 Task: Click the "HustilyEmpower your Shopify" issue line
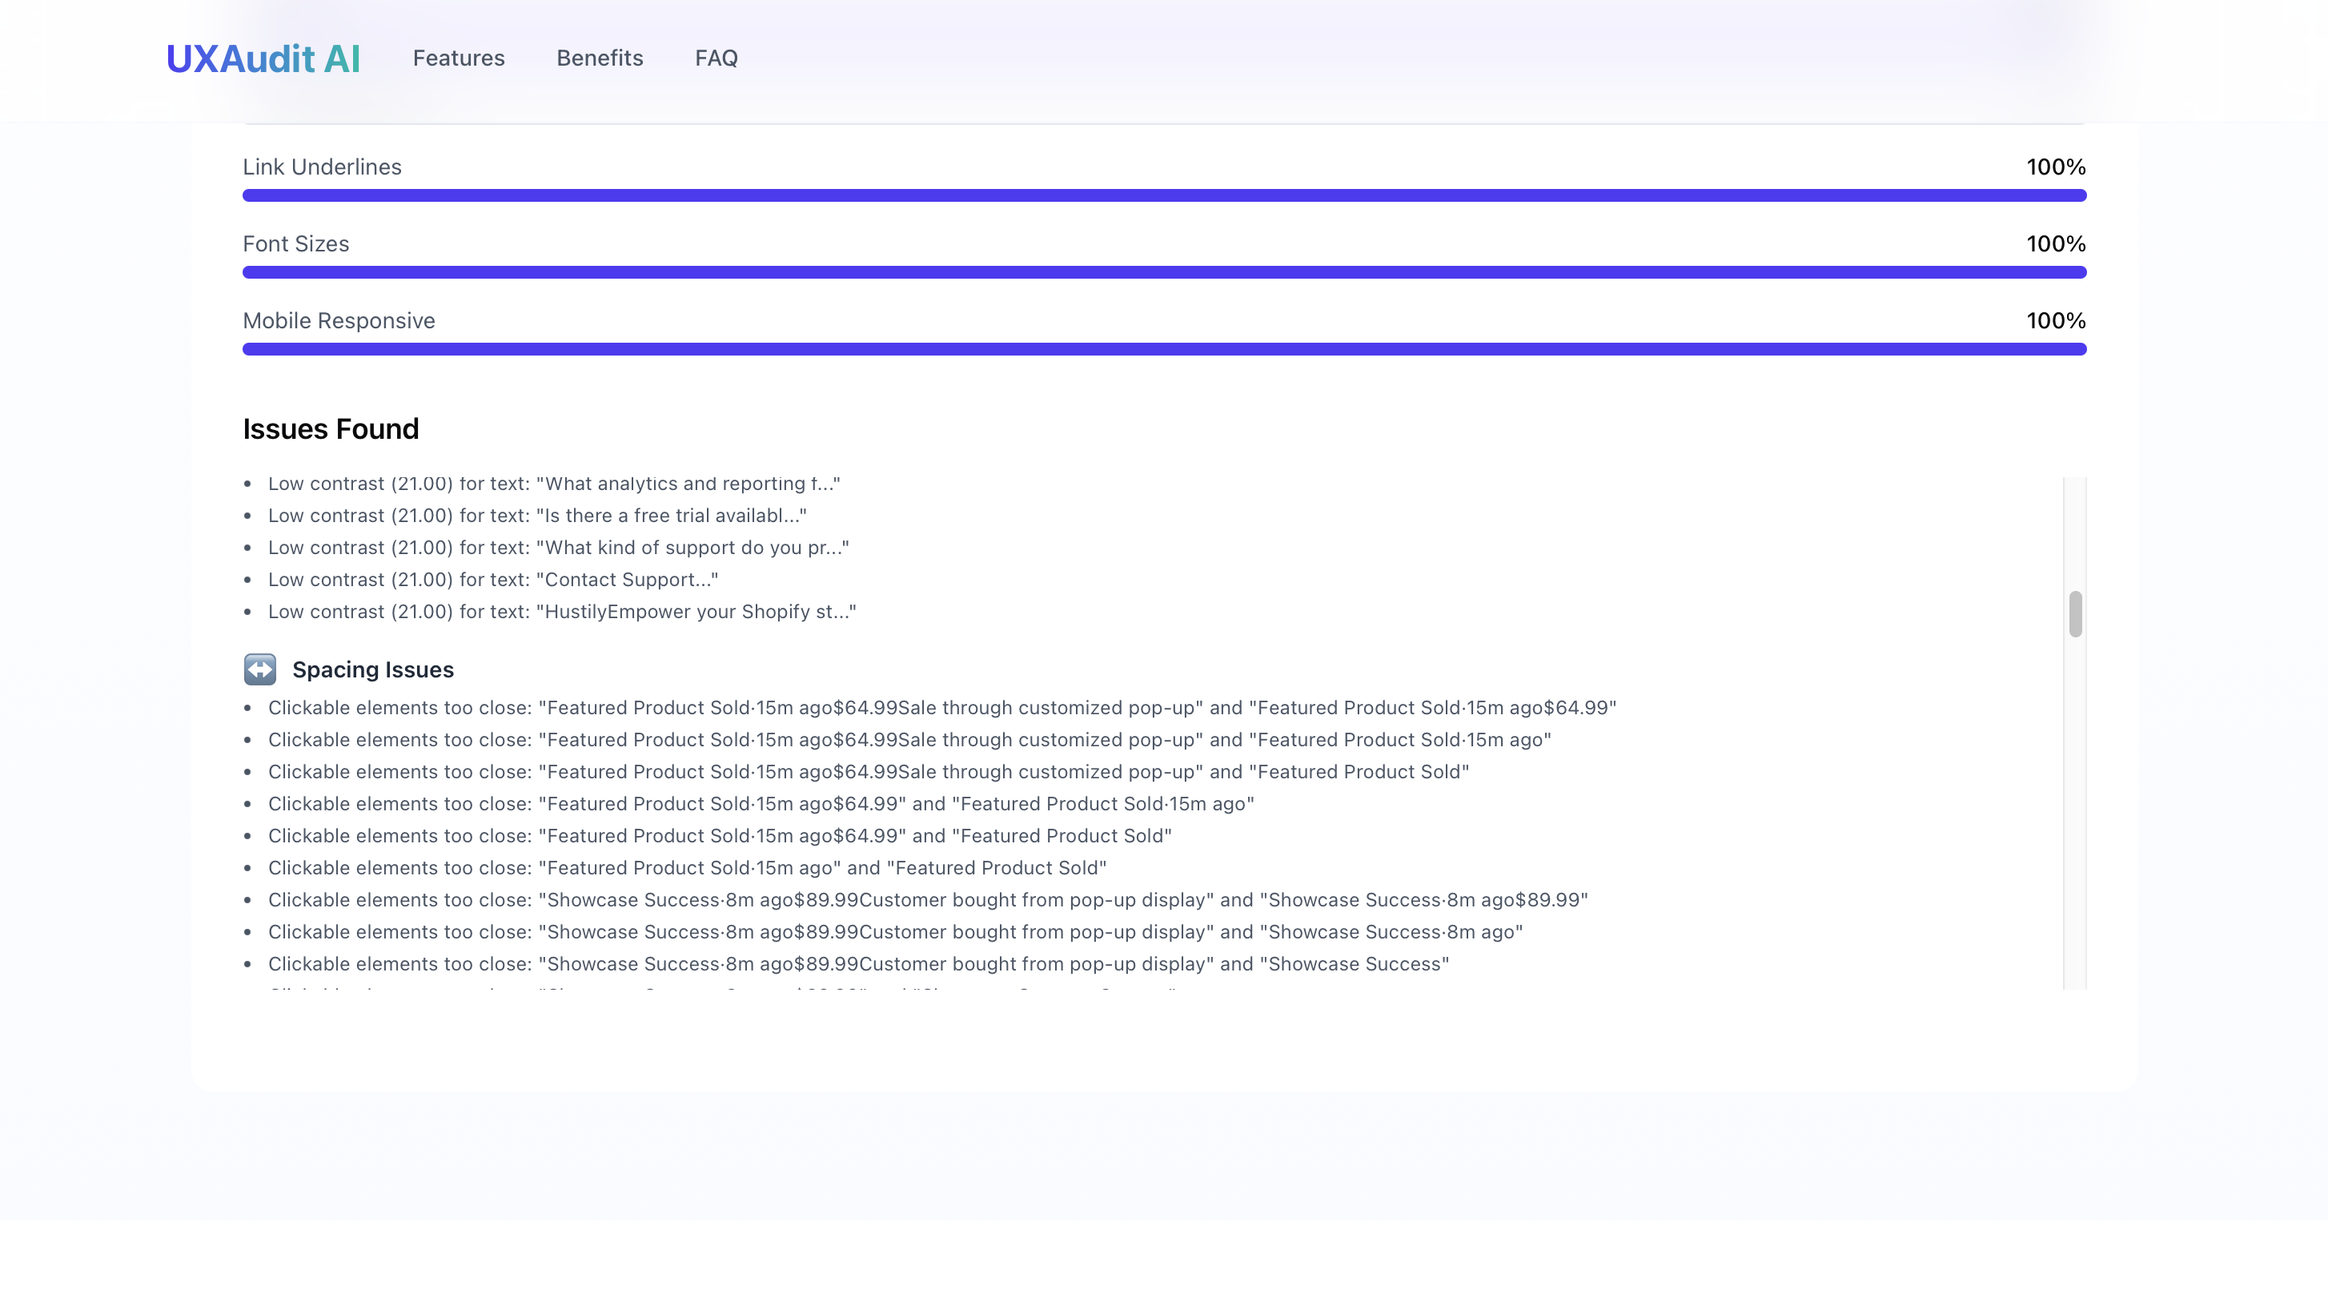click(561, 612)
